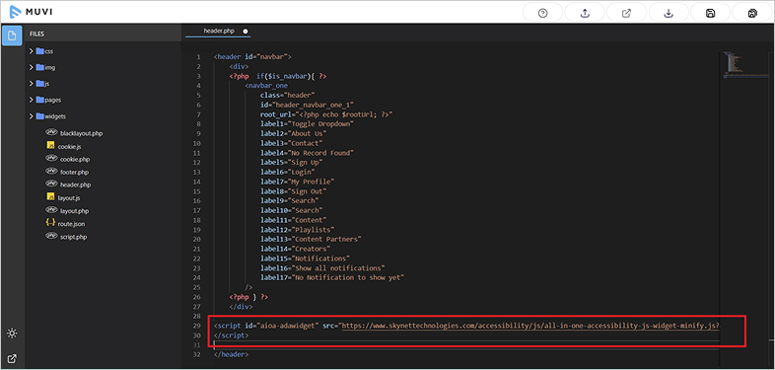Image resolution: width=775 pixels, height=370 pixels.
Task: Open cookie.js file
Action: pyautogui.click(x=69, y=146)
